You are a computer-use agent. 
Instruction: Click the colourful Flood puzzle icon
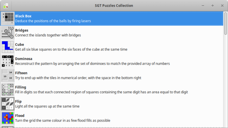pos(8,118)
